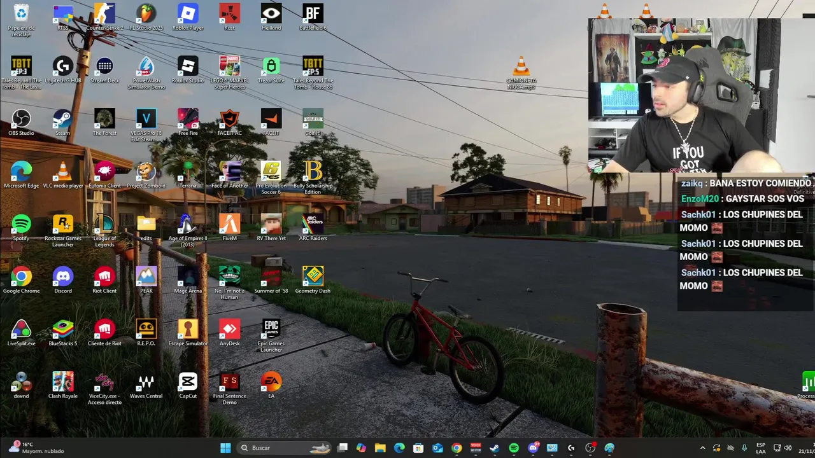Launch Mage Arena shortcut
815x458 pixels.
(188, 281)
